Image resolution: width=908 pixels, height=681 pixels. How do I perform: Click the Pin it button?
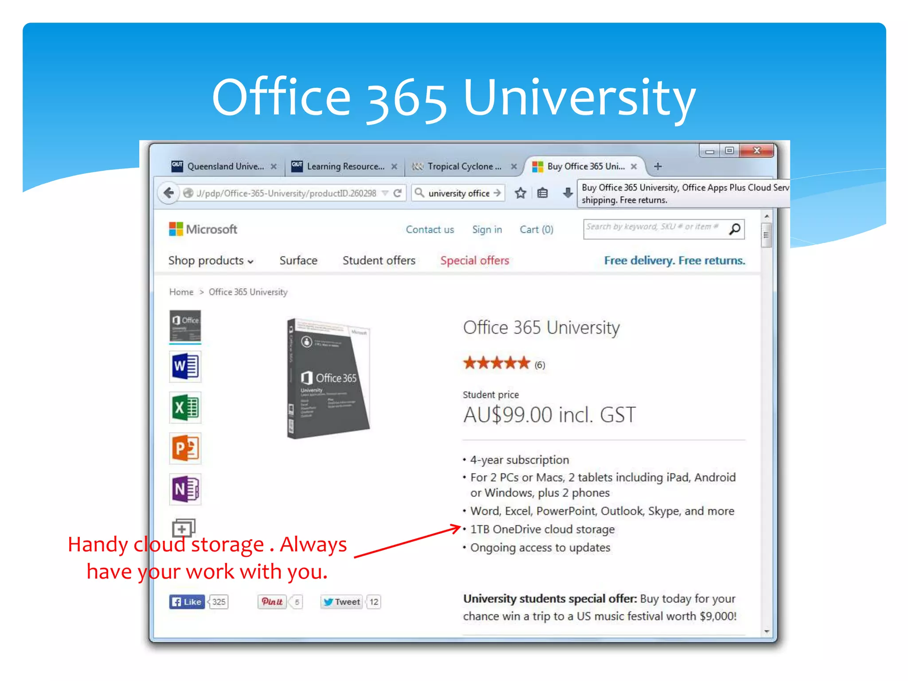click(272, 602)
